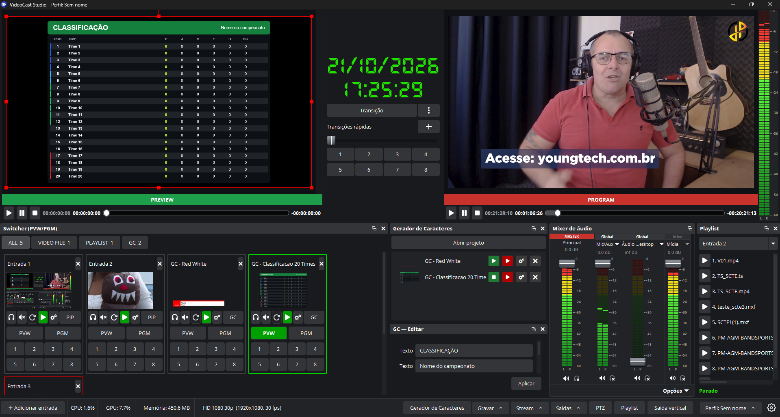
Task: Select the GC 2 switcher tab
Action: pyautogui.click(x=135, y=243)
